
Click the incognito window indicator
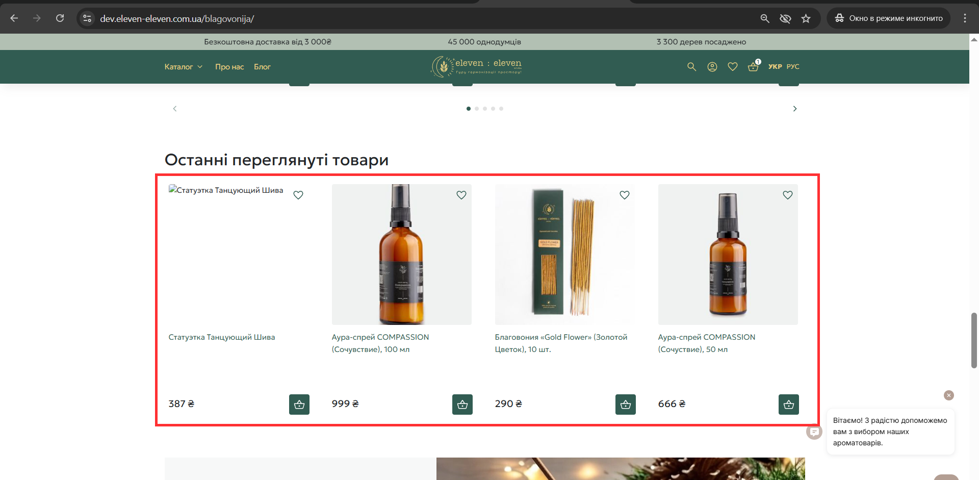coord(888,18)
